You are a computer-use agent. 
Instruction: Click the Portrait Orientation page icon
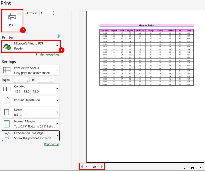point(6,100)
